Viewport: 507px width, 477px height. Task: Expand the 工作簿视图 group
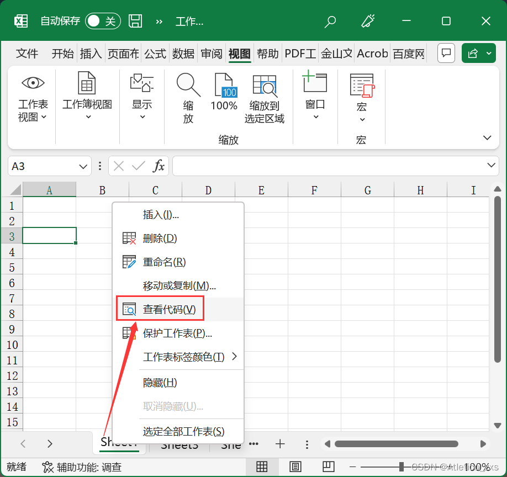(x=87, y=96)
